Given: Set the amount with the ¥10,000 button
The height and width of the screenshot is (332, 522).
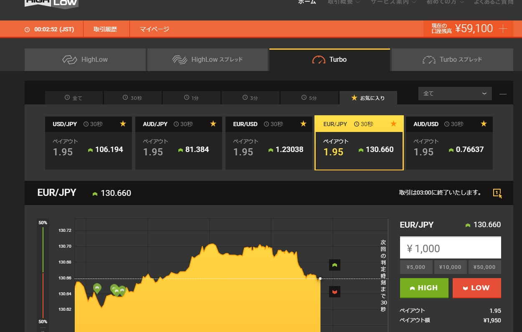Looking at the screenshot, I should click(451, 267).
